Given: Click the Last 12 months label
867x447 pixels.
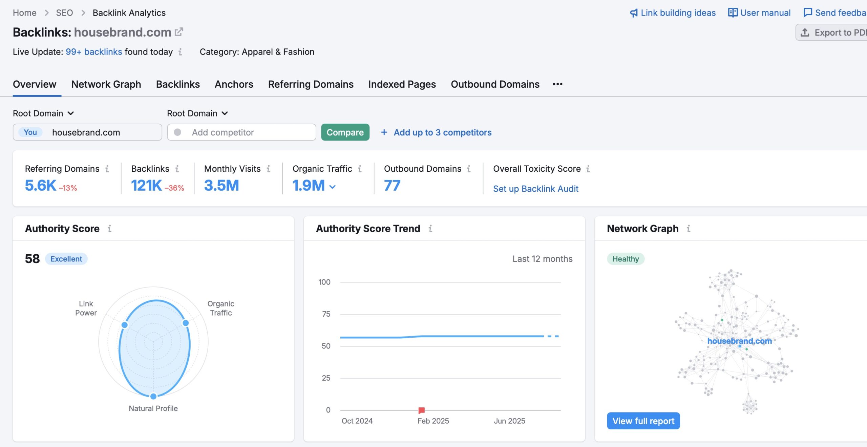Looking at the screenshot, I should (x=542, y=259).
